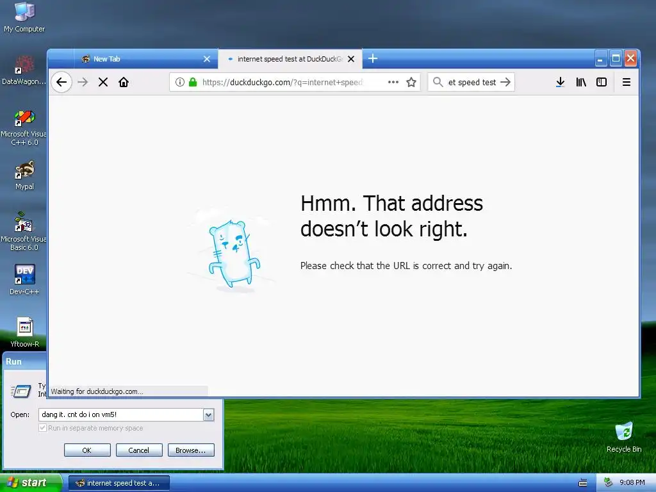Minimize the browser window
The width and height of the screenshot is (656, 492).
(x=600, y=58)
